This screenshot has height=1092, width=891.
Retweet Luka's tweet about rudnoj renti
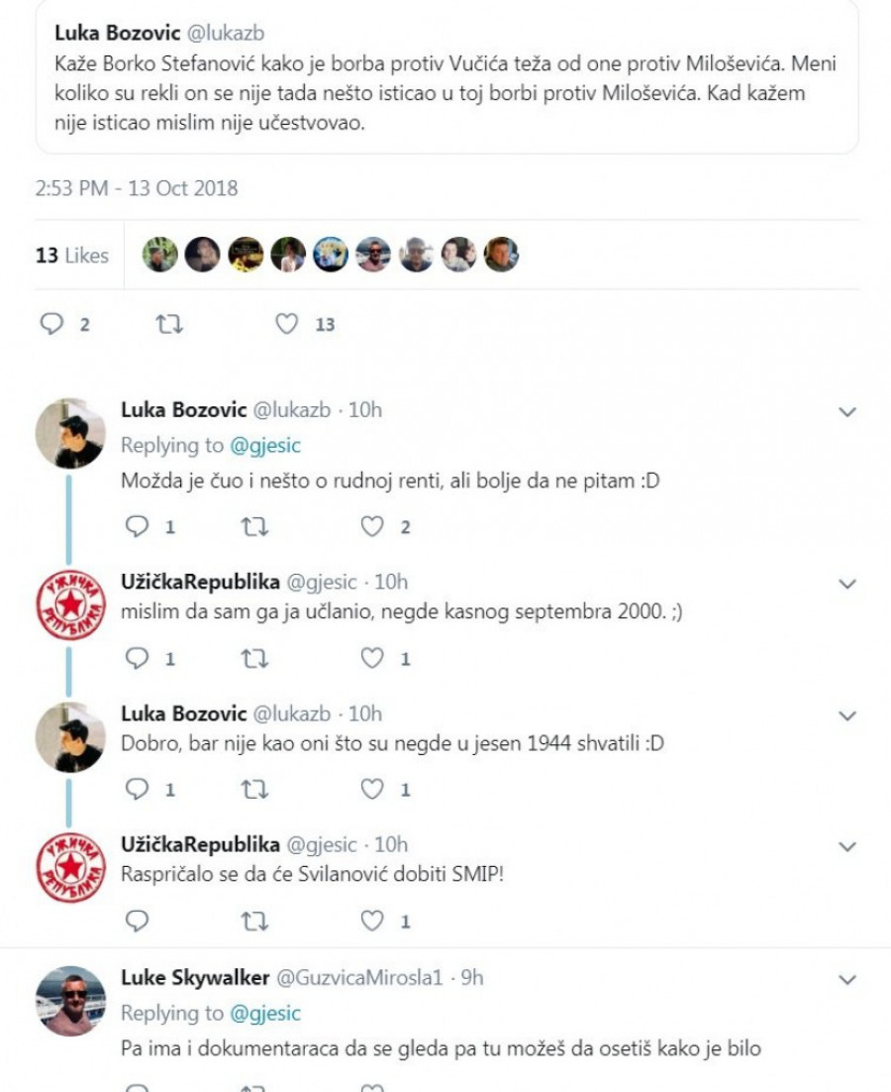(x=253, y=527)
